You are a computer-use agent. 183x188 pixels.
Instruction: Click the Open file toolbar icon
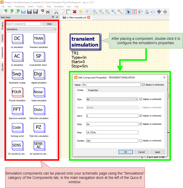coord(23,12)
